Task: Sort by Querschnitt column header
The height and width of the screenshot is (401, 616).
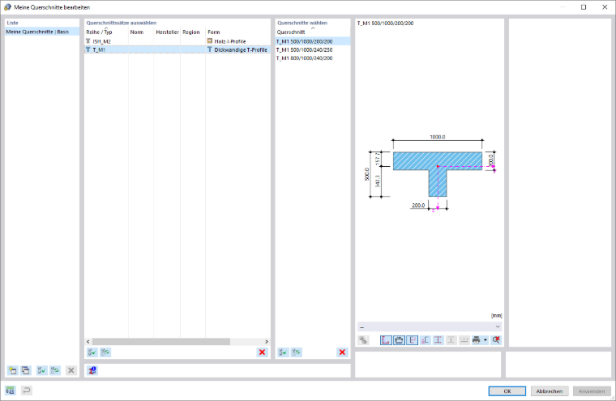Action: (x=313, y=32)
